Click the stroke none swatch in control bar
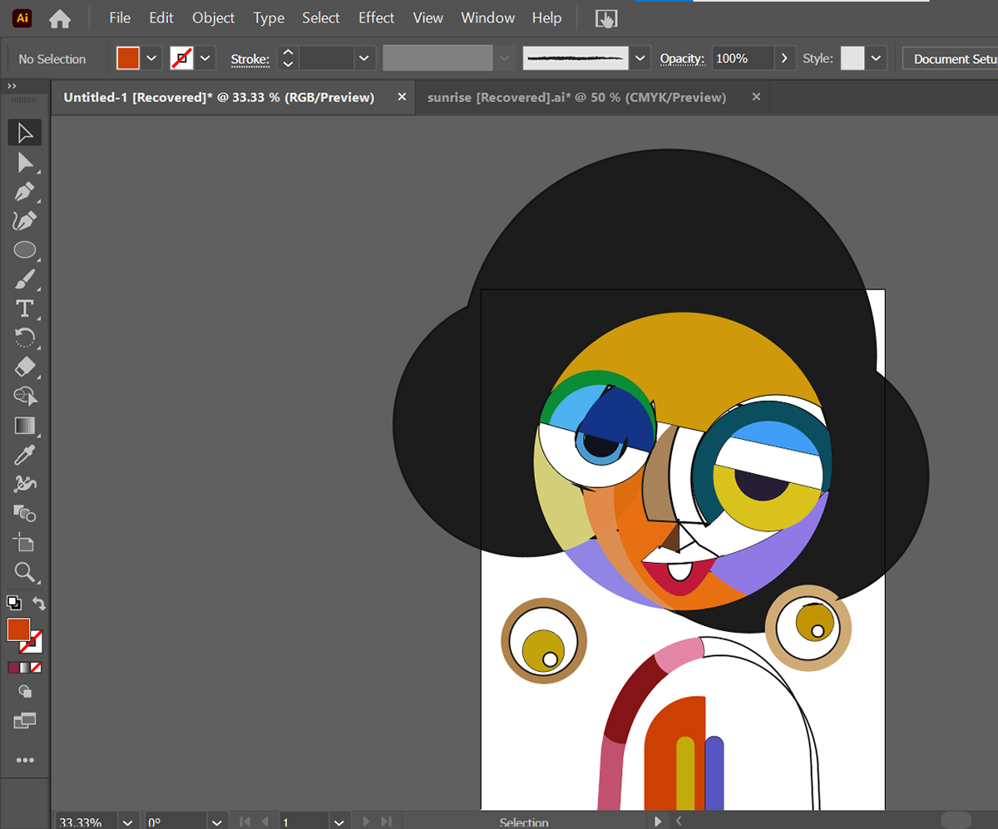This screenshot has height=829, width=998. click(182, 58)
